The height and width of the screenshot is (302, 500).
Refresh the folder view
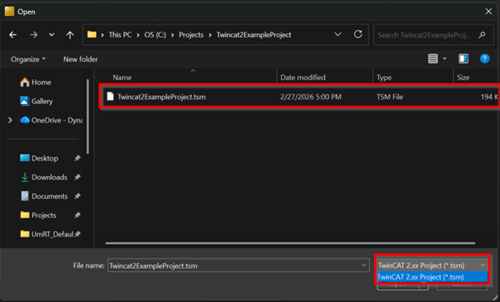click(358, 34)
